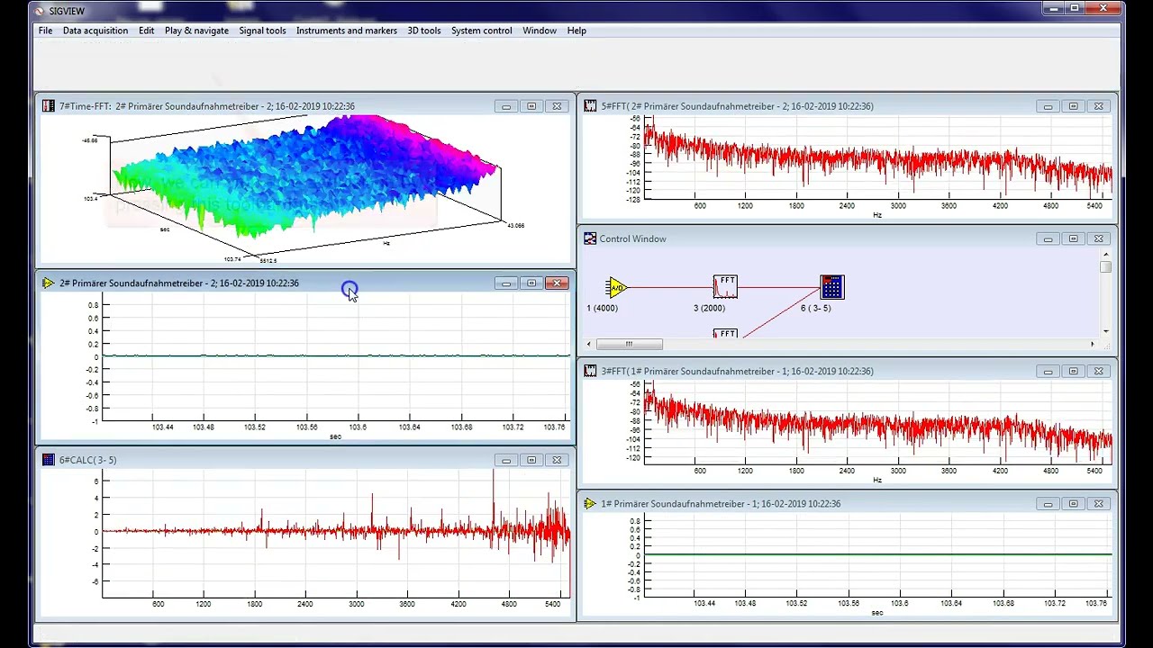Screen dimensions: 1153x648
Task: Click the '7#Time-FFT' window title text
Action: [x=86, y=106]
